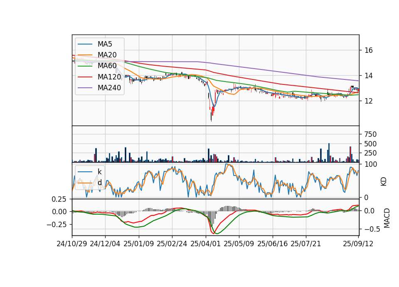Image resolution: width=399 pixels, height=287 pixels.
Task: Click the lowest candlestick in the April crash
Action: (x=211, y=115)
